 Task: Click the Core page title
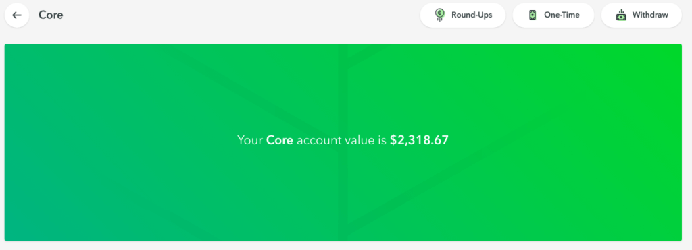51,15
